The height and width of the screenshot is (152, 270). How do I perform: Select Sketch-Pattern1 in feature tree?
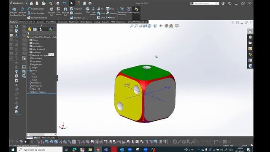click(x=38, y=92)
